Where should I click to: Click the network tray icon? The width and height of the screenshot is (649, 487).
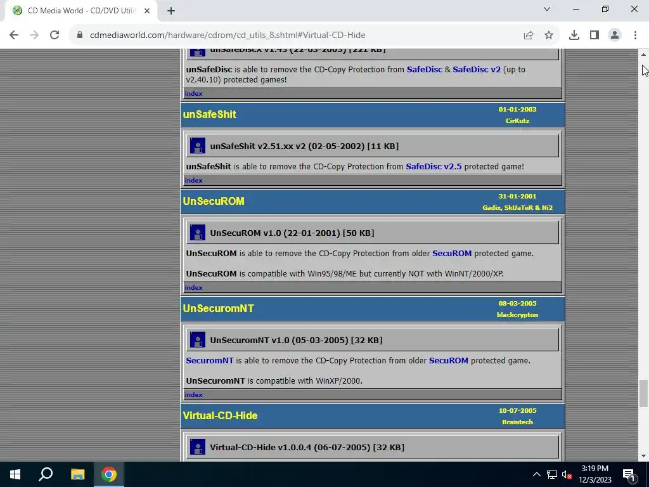[x=552, y=474]
